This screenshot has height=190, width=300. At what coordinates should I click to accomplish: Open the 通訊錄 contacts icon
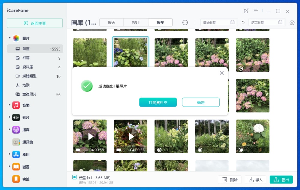16,142
